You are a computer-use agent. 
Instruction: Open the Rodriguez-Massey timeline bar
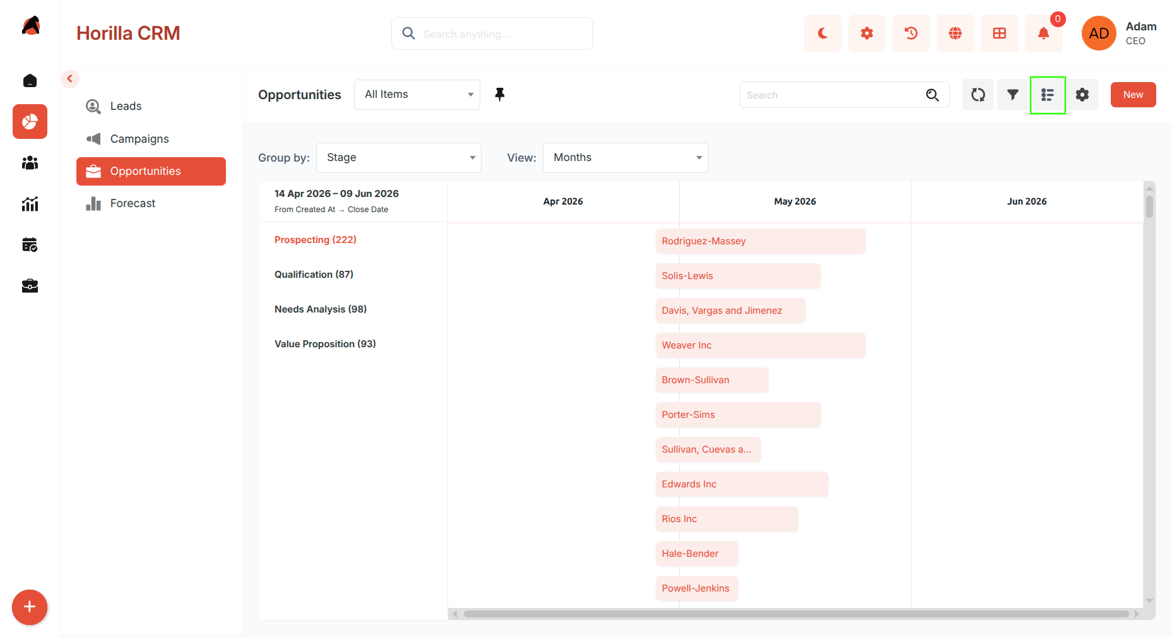coord(761,241)
